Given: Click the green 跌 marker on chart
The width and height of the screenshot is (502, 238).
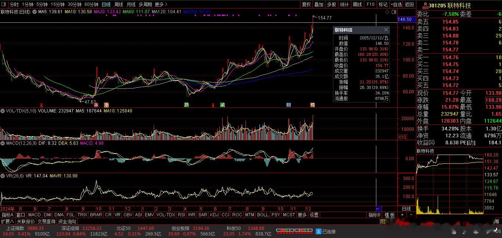Looking at the screenshot, I should pyautogui.click(x=187, y=105).
